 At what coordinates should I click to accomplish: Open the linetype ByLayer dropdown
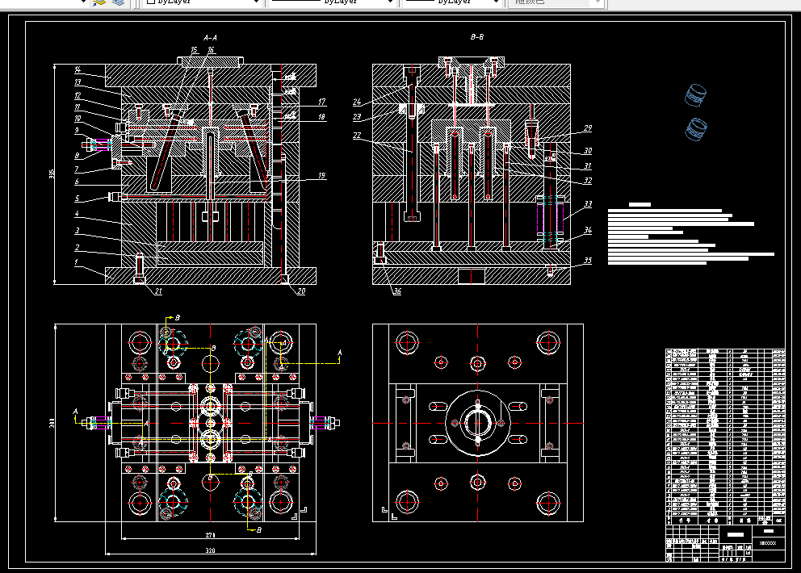(x=332, y=2)
